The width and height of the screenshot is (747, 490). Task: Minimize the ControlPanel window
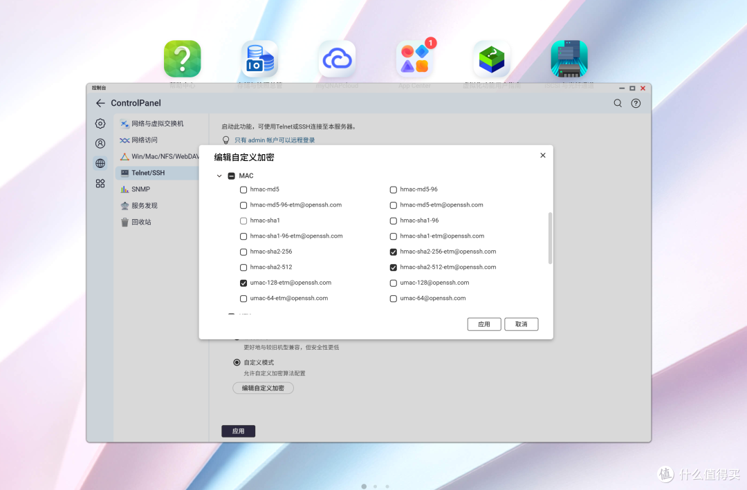622,88
